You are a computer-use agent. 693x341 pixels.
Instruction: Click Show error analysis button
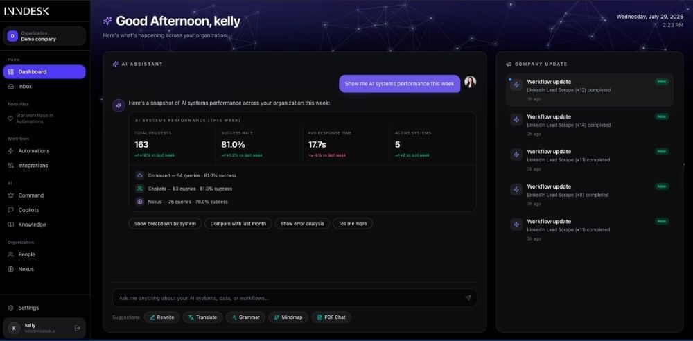click(302, 223)
